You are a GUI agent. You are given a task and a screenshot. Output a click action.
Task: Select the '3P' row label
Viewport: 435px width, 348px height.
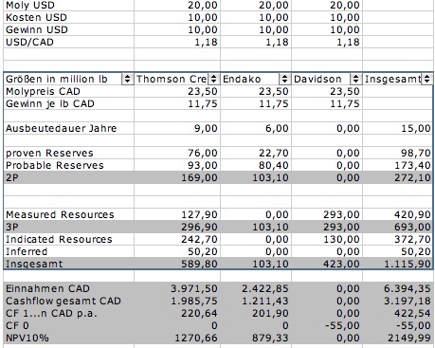(x=68, y=227)
